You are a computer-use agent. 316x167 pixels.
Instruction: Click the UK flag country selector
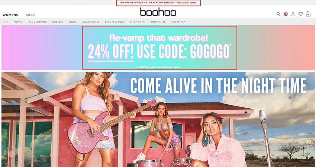pos(286,14)
